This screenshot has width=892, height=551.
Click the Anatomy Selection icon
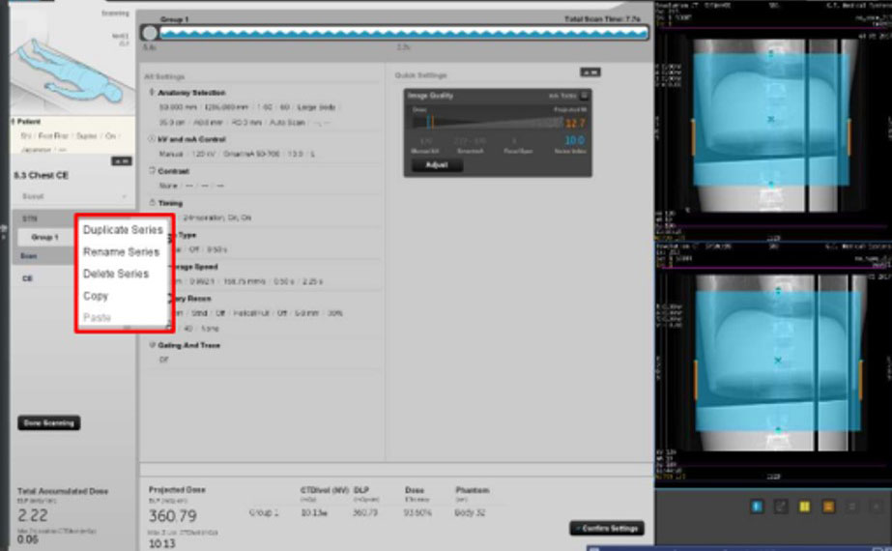click(152, 93)
